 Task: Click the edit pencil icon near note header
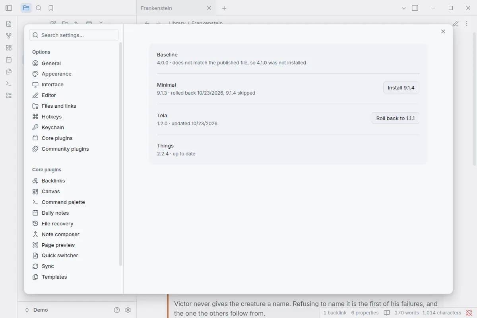click(x=456, y=23)
